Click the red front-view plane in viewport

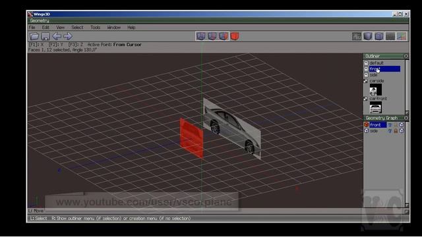click(192, 138)
